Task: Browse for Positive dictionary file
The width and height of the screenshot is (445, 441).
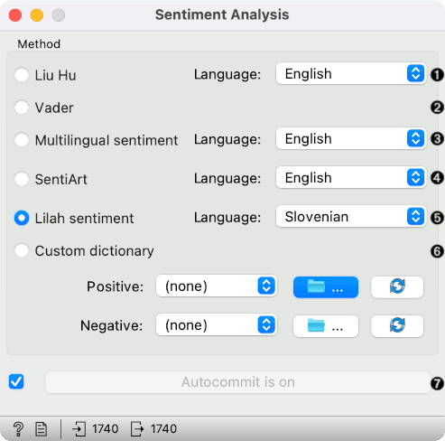Action: coord(326,287)
